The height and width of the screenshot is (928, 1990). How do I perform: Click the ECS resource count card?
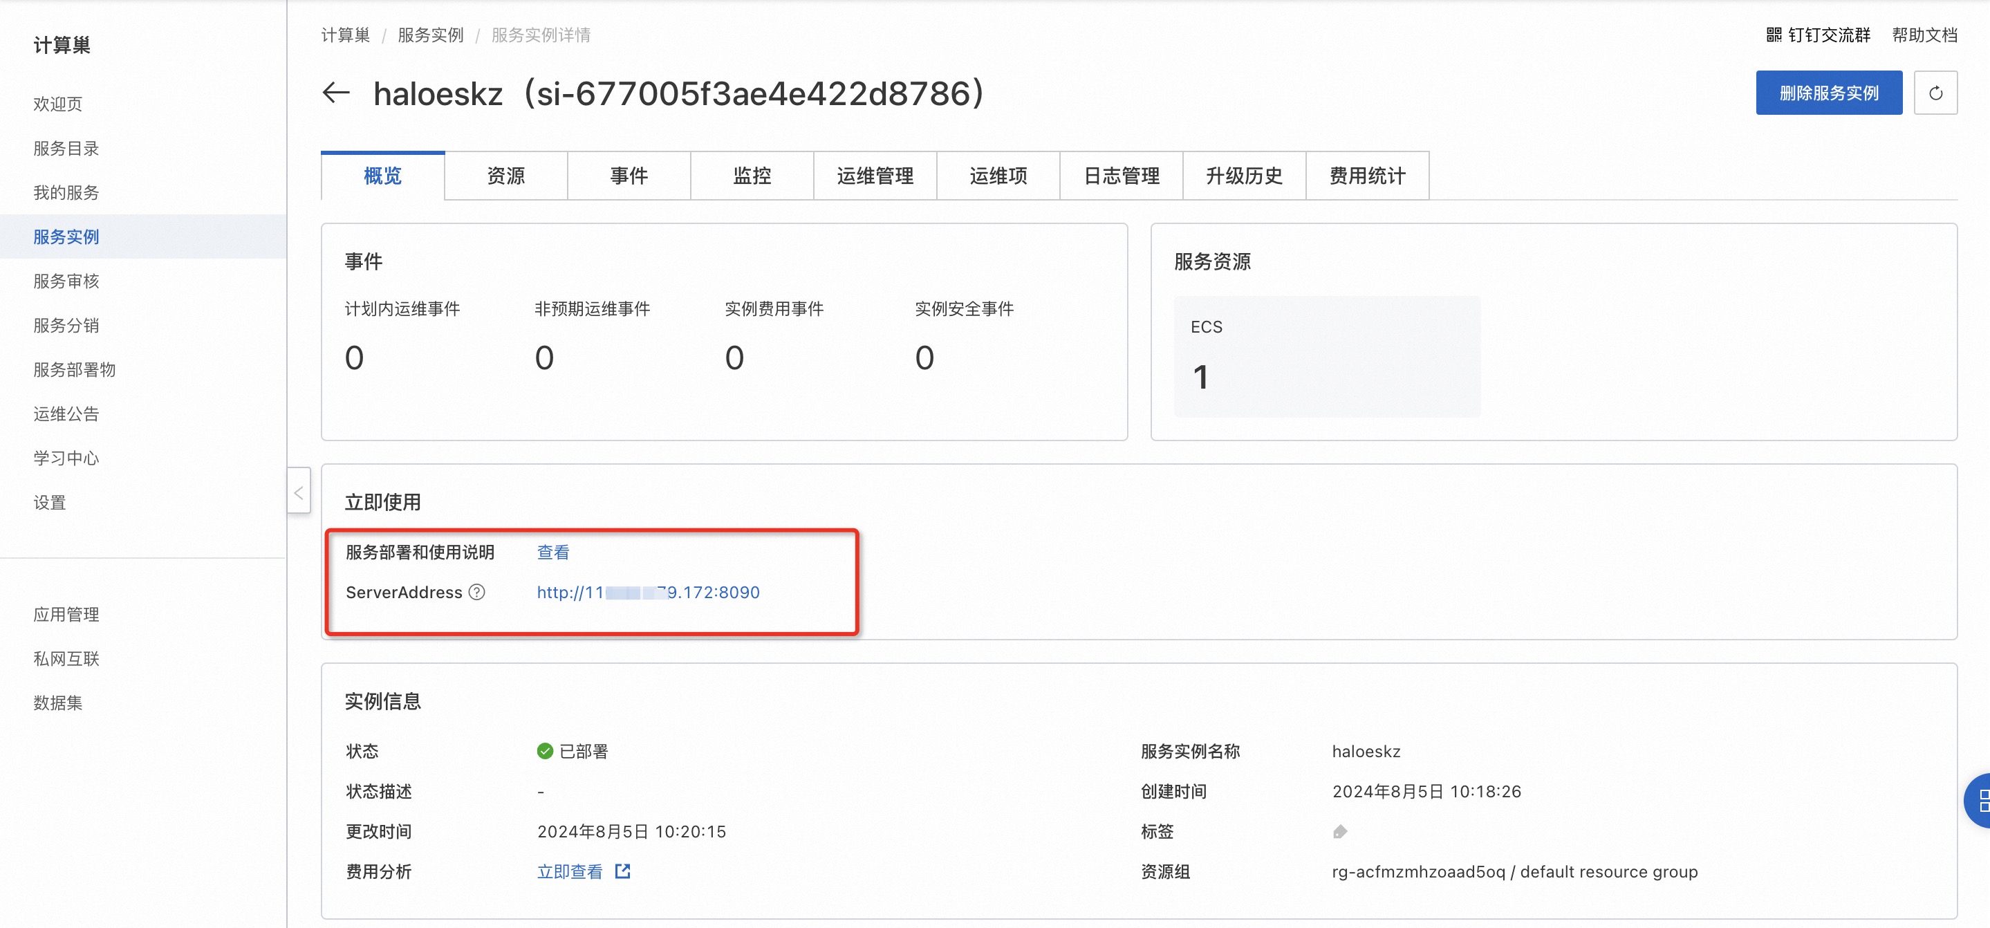coord(1326,356)
